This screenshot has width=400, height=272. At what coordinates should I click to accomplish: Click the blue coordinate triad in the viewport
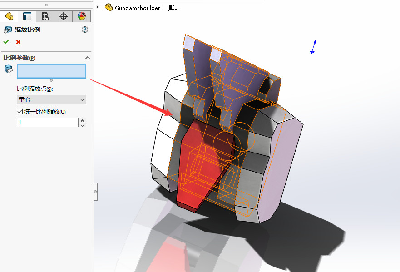point(313,47)
